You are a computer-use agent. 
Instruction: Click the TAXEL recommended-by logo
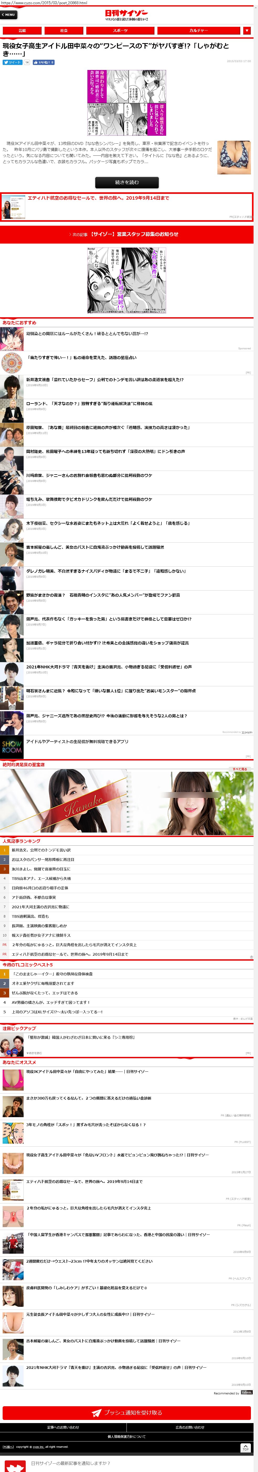247,1393
